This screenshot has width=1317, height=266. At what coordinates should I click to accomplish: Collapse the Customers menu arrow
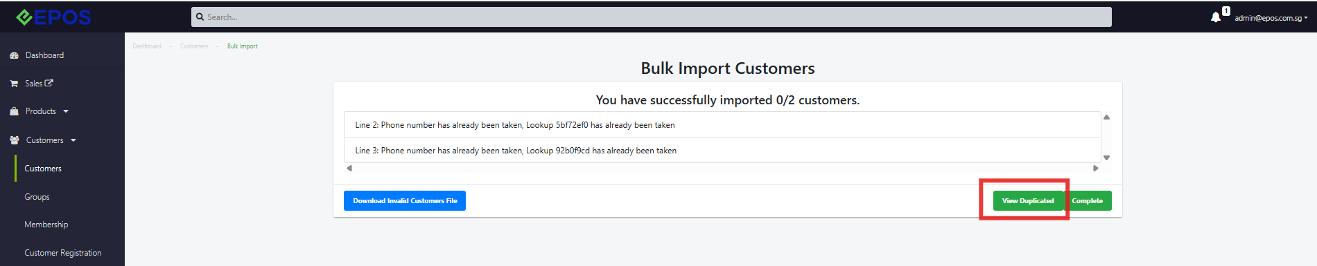(x=73, y=140)
